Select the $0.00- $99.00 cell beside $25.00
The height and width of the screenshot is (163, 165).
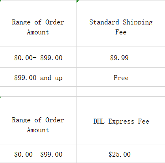pyautogui.click(x=38, y=153)
